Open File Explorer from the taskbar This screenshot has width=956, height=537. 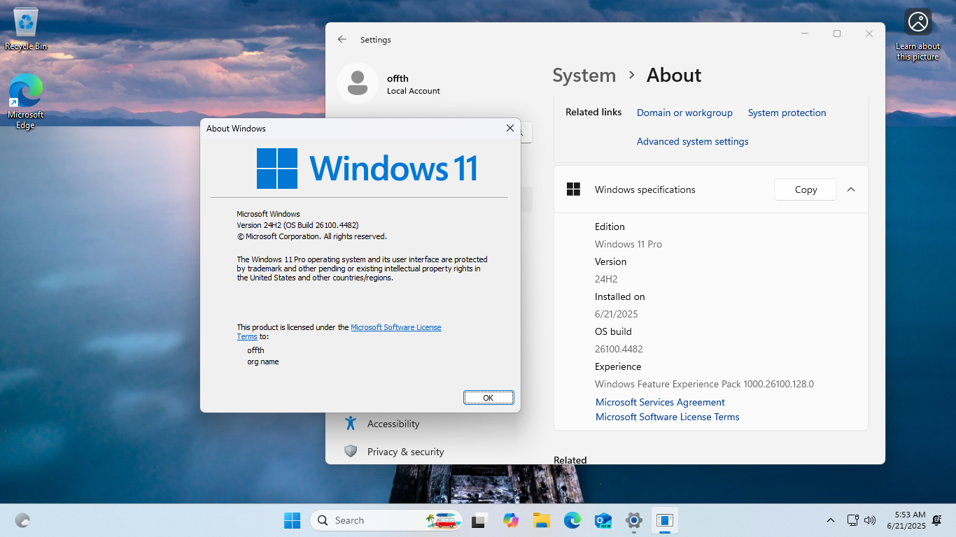pyautogui.click(x=541, y=520)
